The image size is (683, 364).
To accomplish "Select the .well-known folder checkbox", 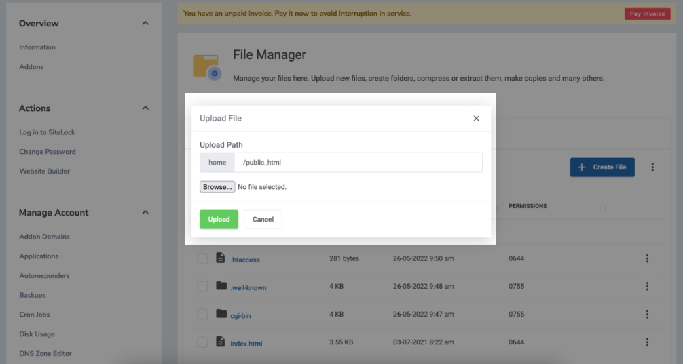I will coord(202,287).
